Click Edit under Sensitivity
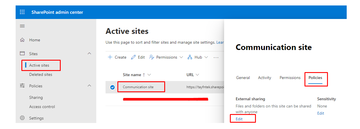Viewport: 360px width, 129px height. [x=321, y=113]
